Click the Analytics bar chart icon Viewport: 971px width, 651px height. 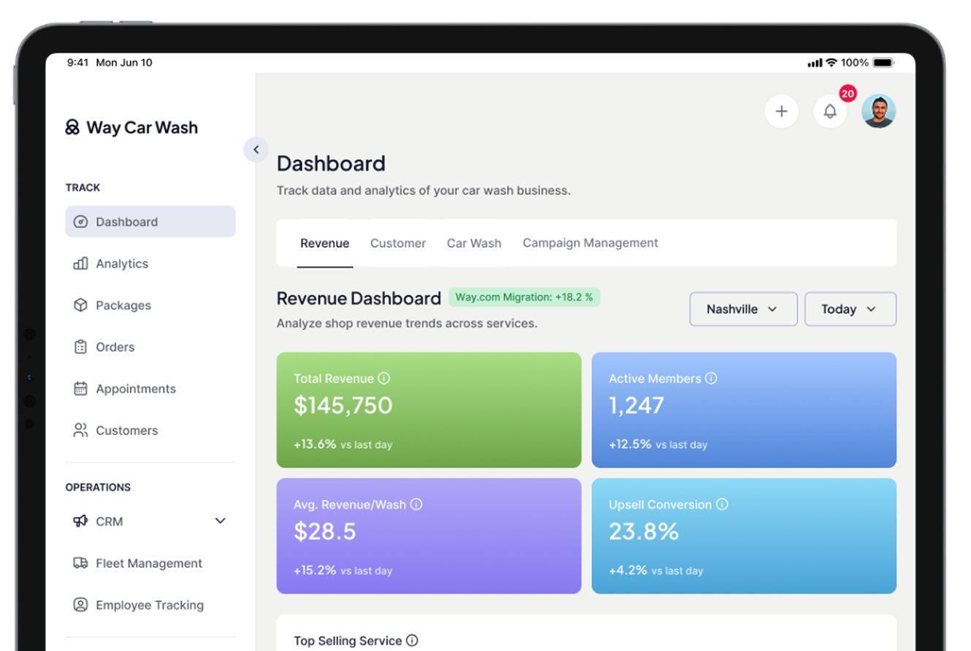click(81, 264)
